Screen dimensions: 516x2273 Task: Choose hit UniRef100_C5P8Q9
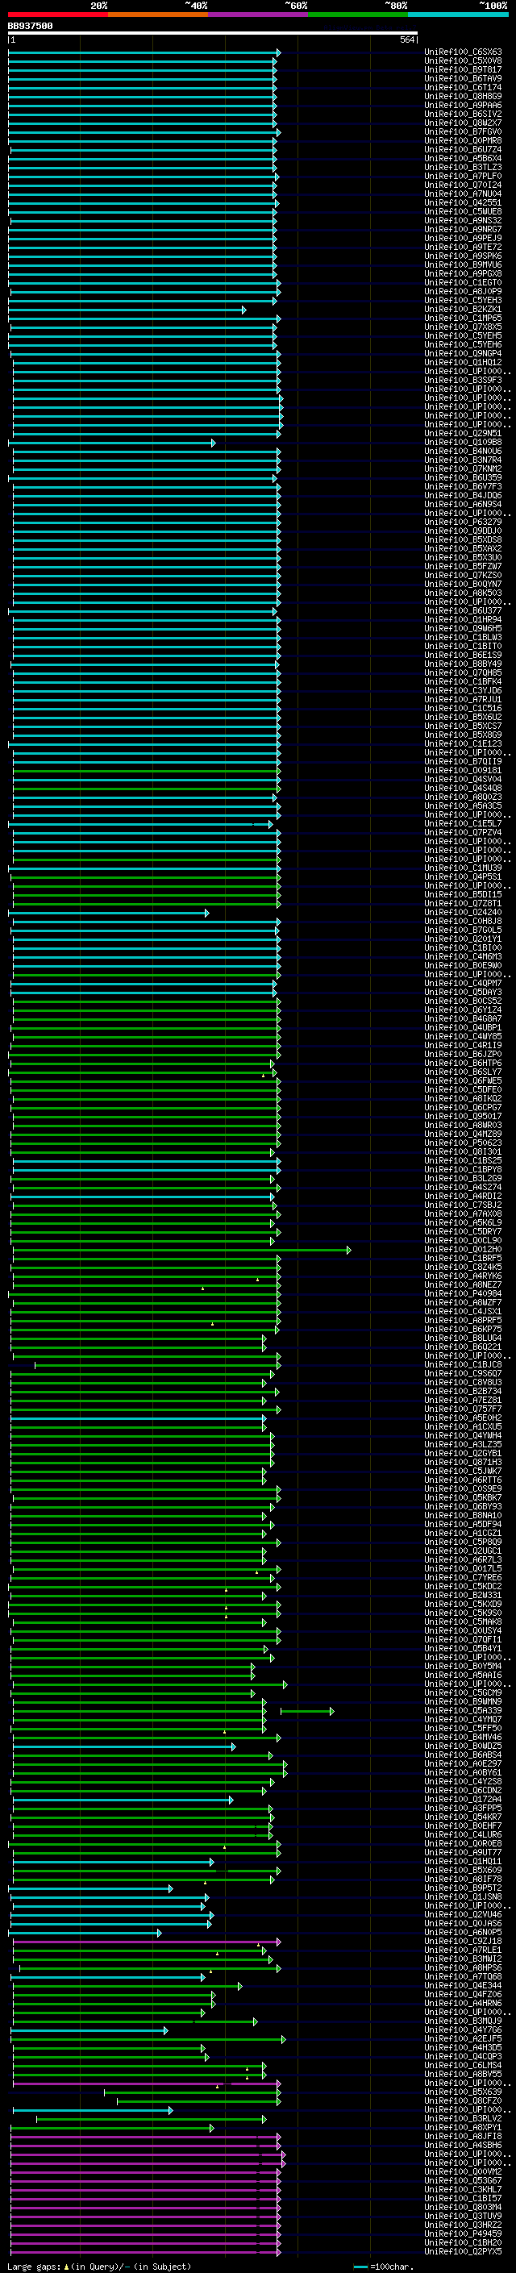pos(463,1542)
